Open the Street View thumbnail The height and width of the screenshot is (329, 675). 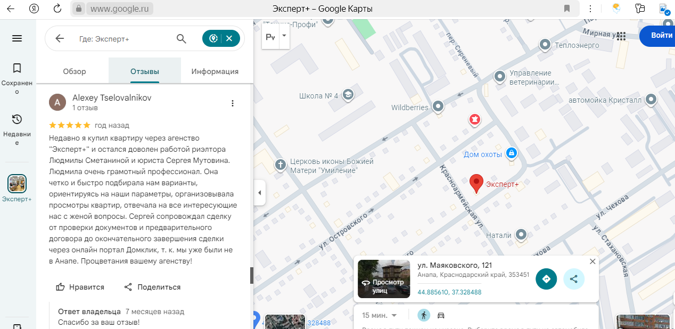[x=384, y=278]
